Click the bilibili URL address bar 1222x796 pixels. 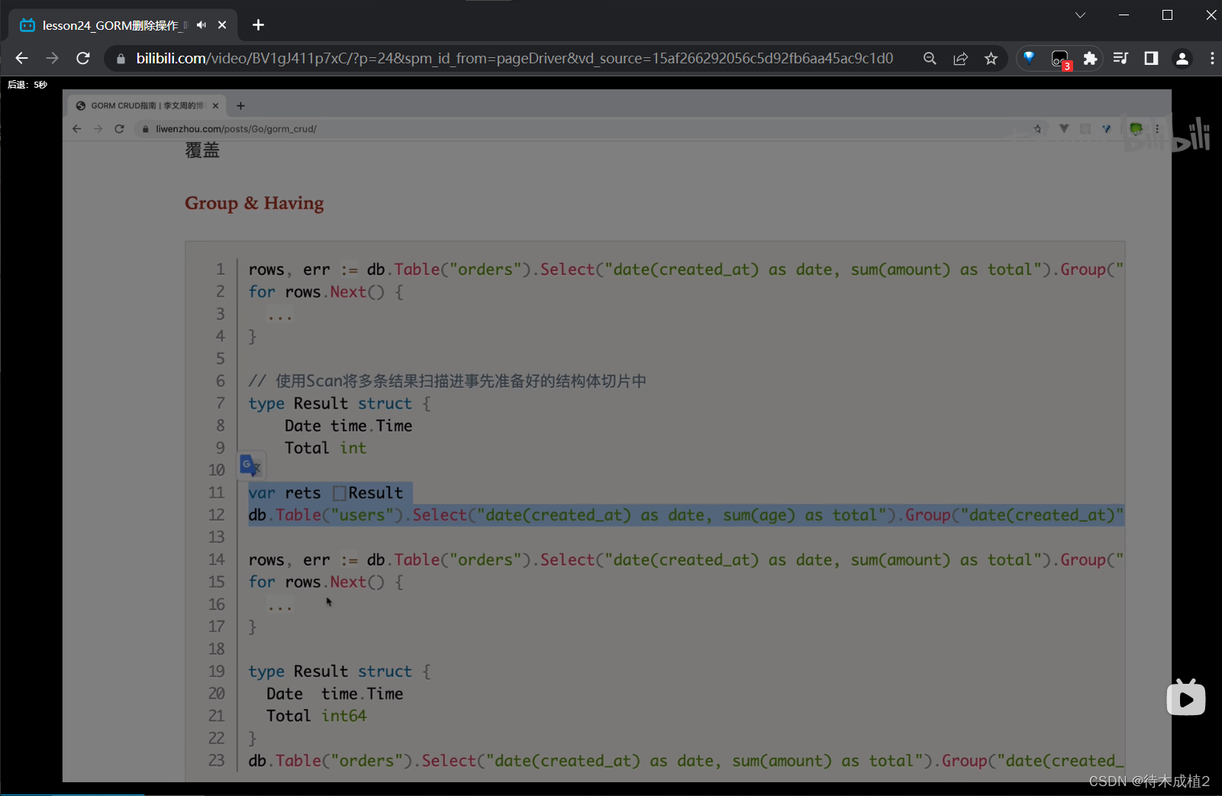click(x=514, y=58)
